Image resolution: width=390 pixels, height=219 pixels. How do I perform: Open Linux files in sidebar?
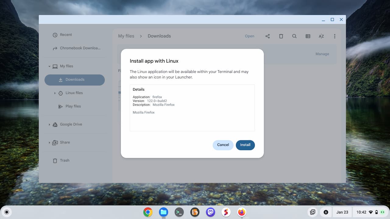(74, 93)
